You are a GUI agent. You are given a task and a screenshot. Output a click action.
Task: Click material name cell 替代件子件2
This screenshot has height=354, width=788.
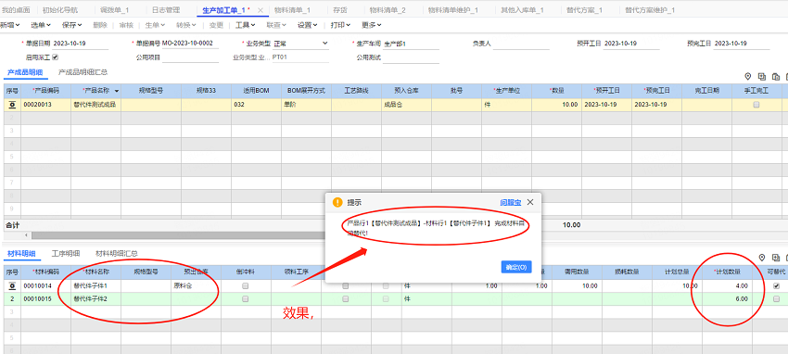(x=96, y=298)
